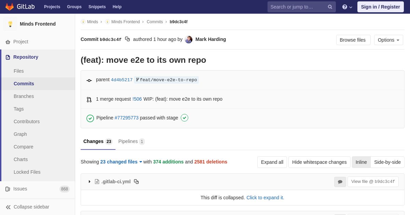
Task: Select Side-by-side diff view
Action: tap(387, 162)
